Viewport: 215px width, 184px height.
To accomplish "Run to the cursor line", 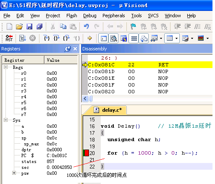I will click(76, 38).
